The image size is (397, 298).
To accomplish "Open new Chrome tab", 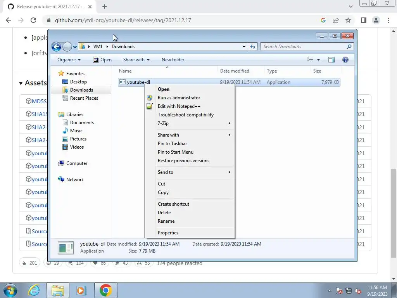I will click(x=105, y=7).
